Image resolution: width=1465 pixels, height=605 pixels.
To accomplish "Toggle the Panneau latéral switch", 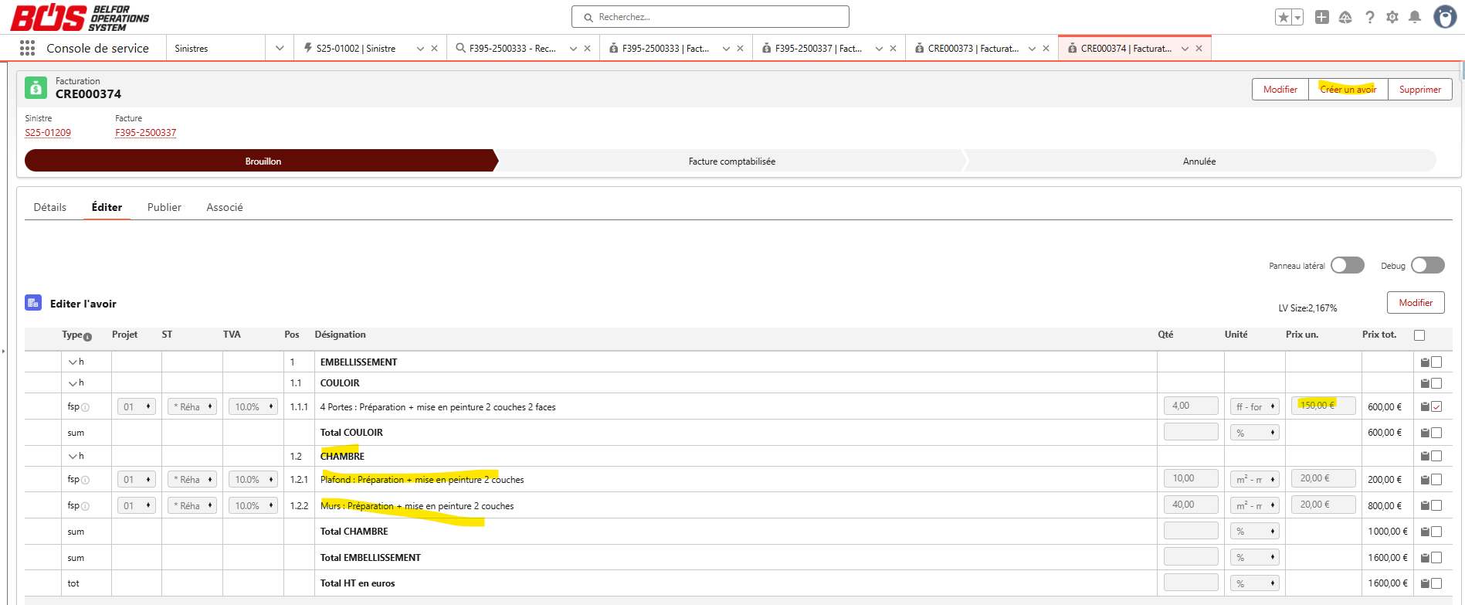I will tap(1348, 265).
